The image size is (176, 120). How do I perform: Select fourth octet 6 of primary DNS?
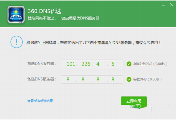pos(113,64)
